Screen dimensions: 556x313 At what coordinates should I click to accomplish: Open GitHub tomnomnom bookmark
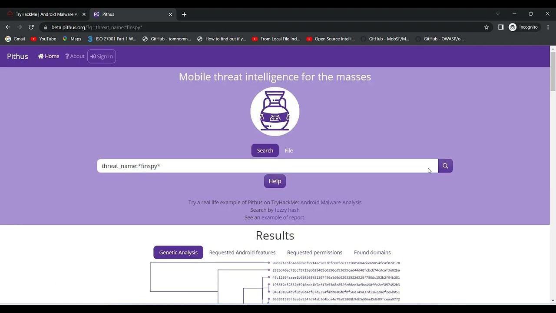coord(166,39)
